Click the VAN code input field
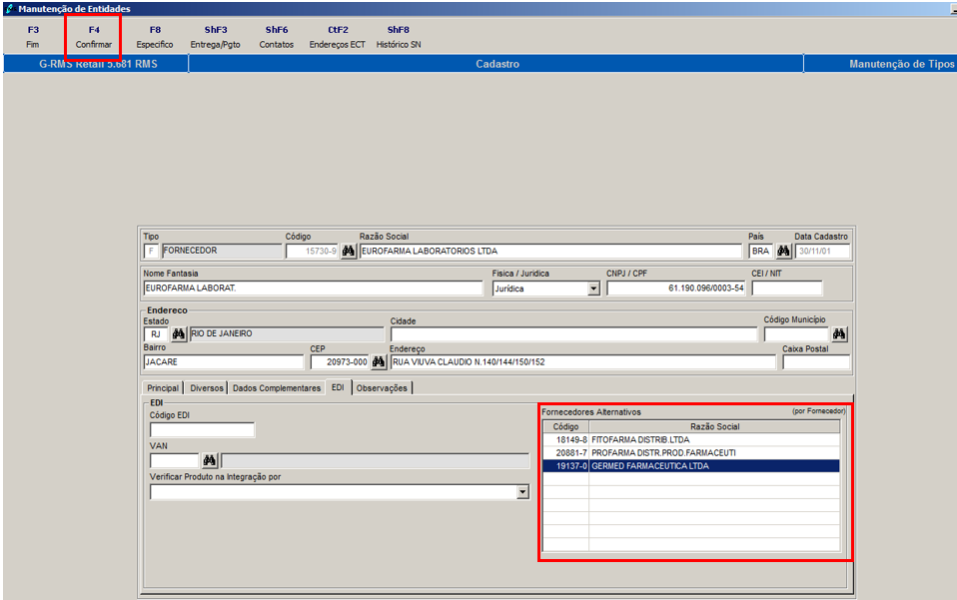This screenshot has width=957, height=600. tap(175, 460)
